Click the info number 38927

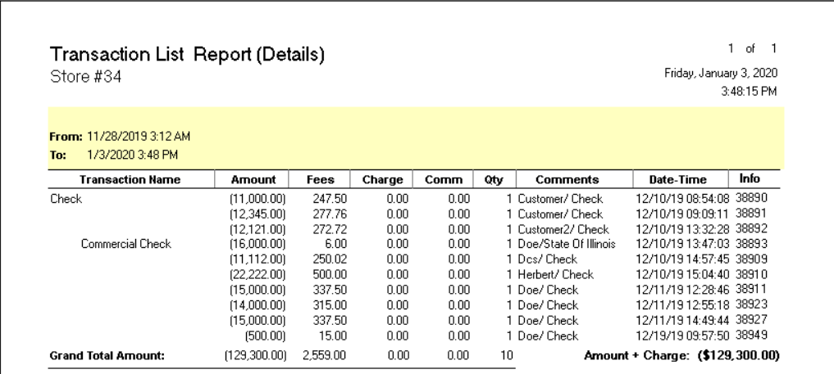pyautogui.click(x=751, y=320)
